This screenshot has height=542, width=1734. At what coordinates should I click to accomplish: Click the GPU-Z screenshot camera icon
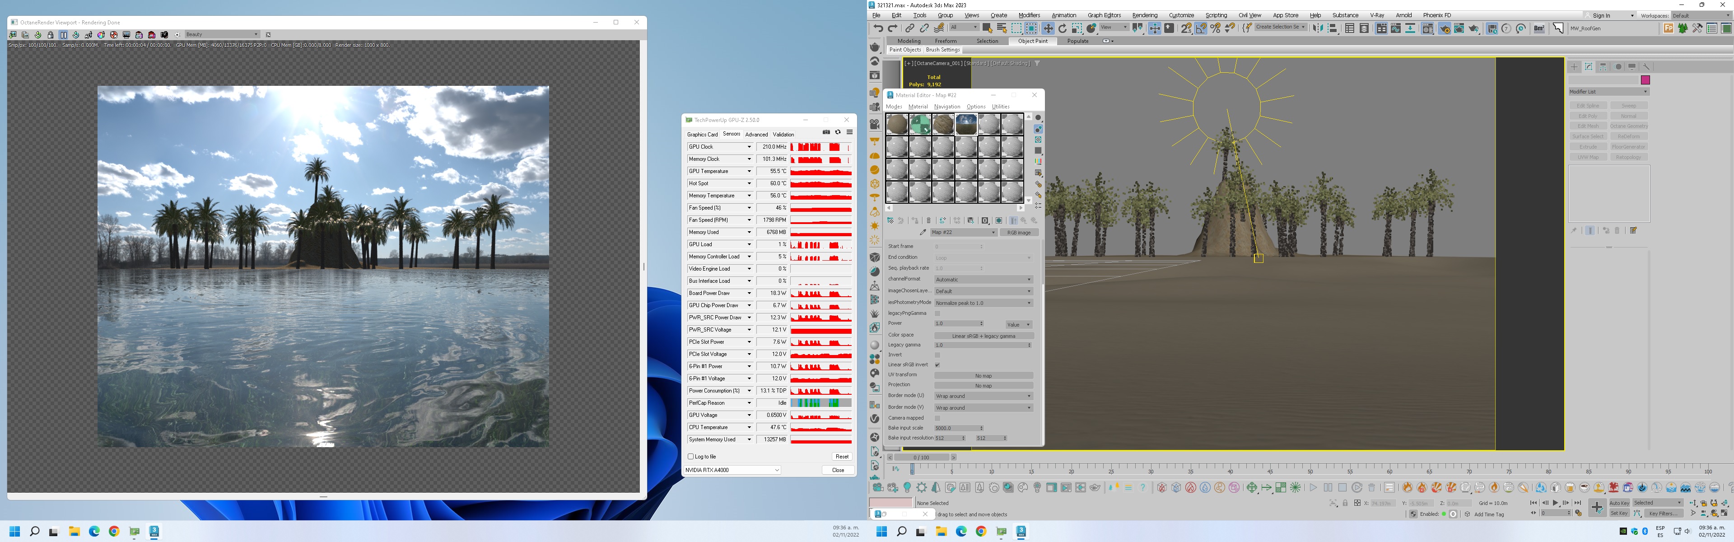(826, 133)
